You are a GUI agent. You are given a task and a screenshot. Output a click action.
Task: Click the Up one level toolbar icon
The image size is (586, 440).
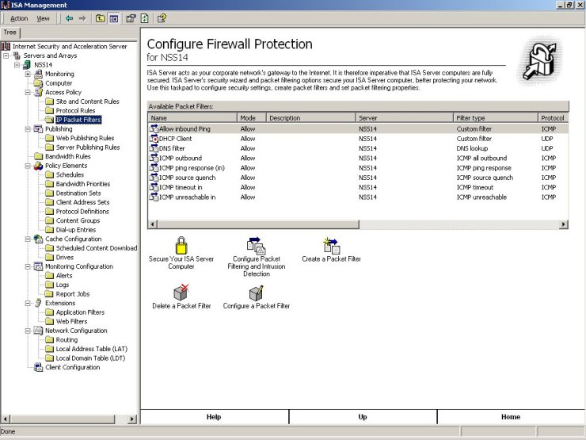pos(100,18)
